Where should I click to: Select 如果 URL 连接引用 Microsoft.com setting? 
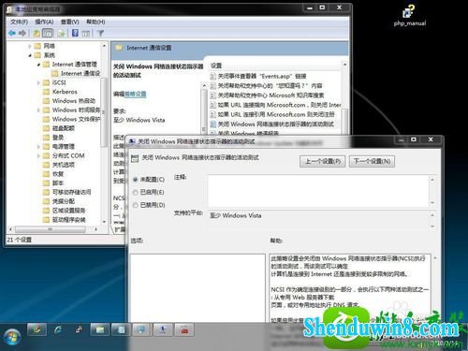(x=272, y=114)
